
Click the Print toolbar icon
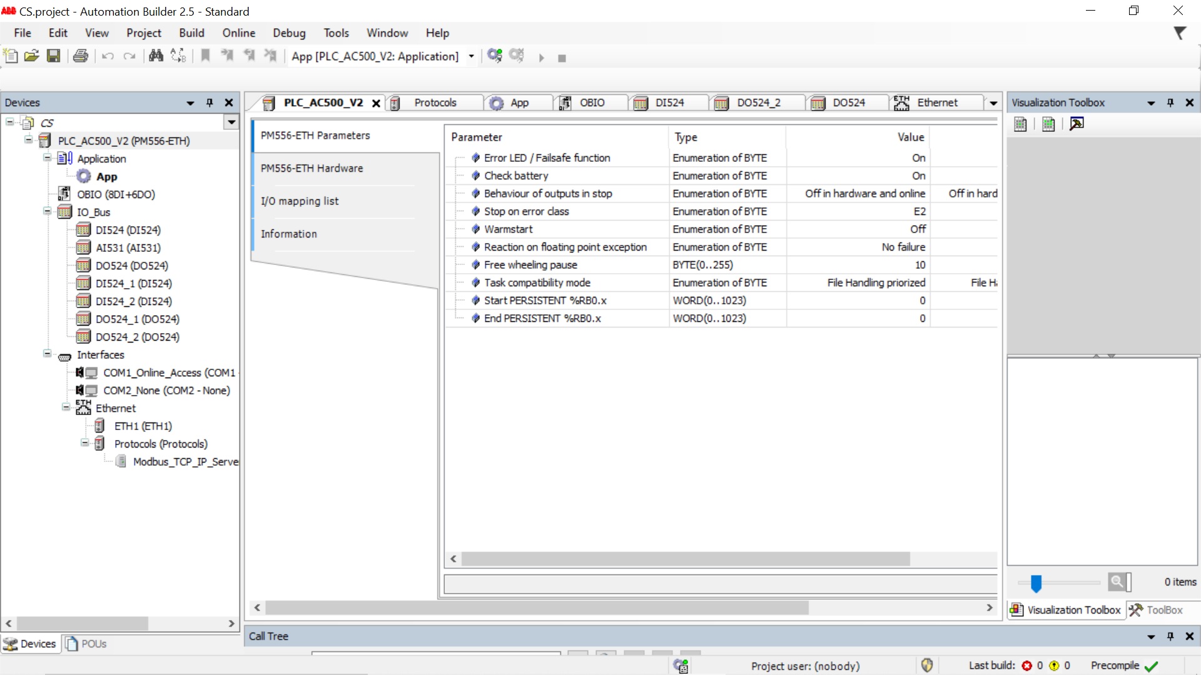pyautogui.click(x=81, y=56)
